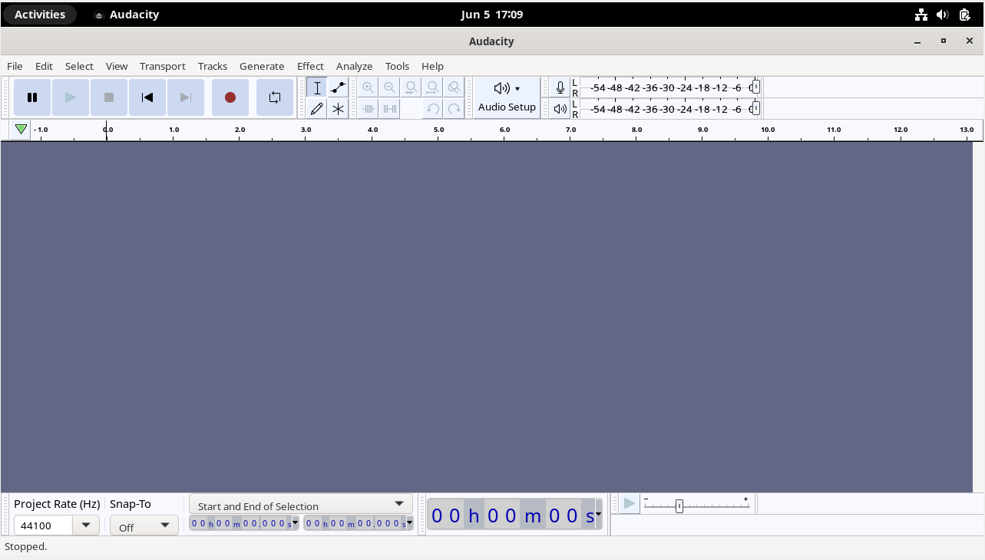Click the vertical scrollbar on right edge
This screenshot has width=985, height=560.
tap(979, 316)
